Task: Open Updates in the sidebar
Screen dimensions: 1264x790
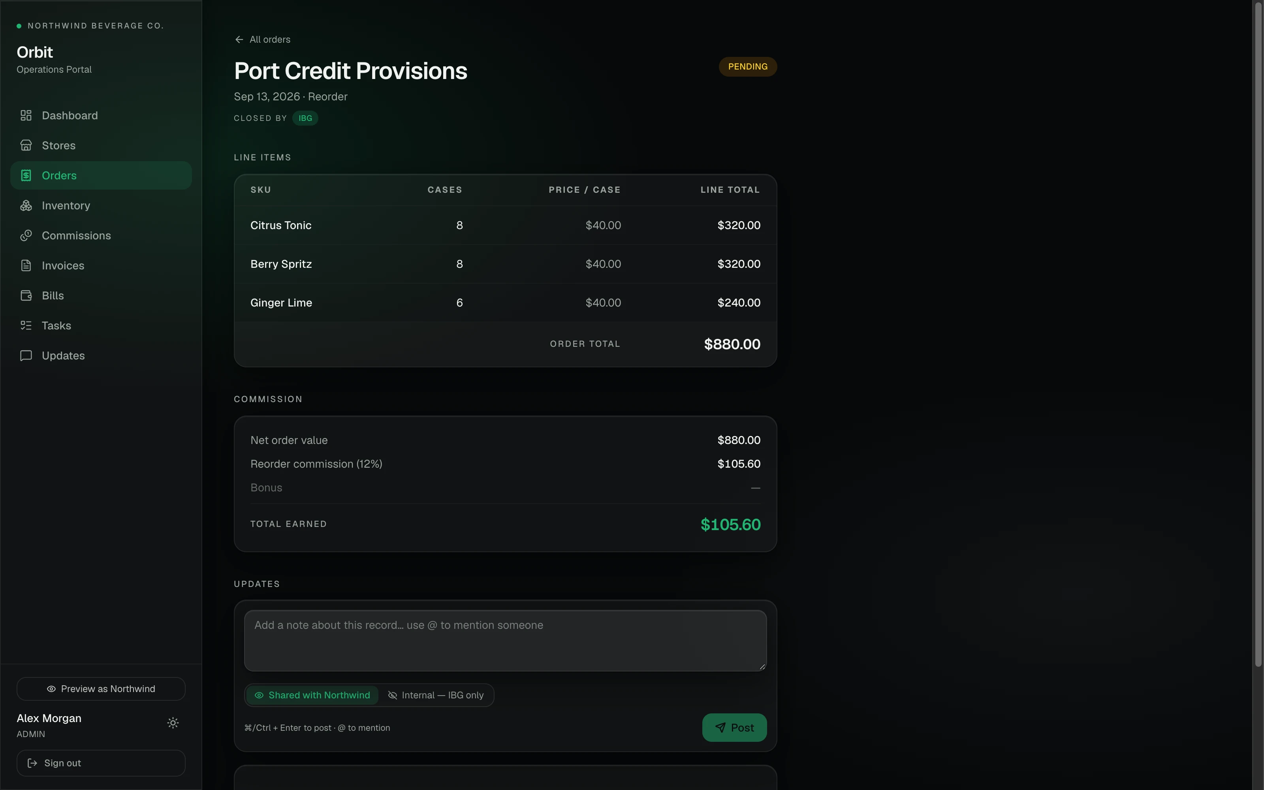Action: (101, 356)
